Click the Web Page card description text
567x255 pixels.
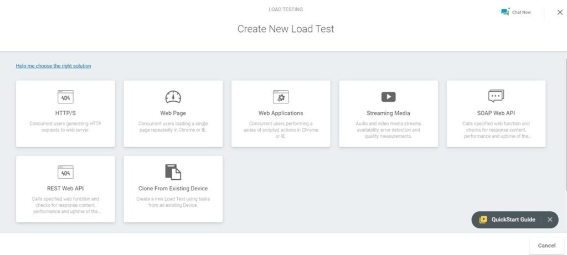pos(173,127)
